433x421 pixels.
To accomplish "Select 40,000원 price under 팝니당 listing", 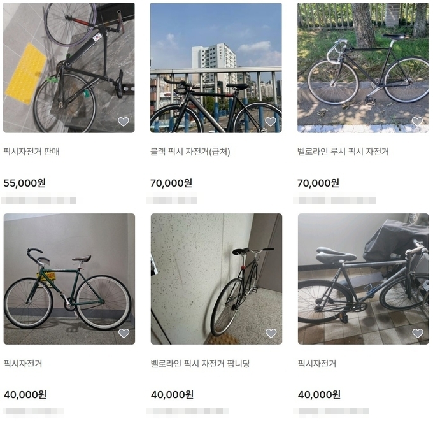I will (x=172, y=394).
